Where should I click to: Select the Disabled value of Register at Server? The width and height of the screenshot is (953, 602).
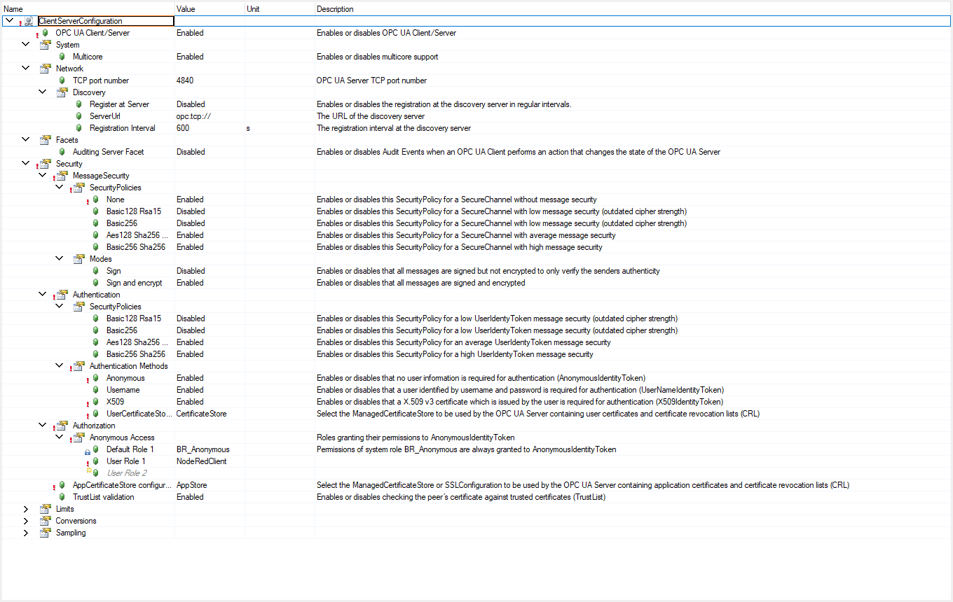coord(191,104)
